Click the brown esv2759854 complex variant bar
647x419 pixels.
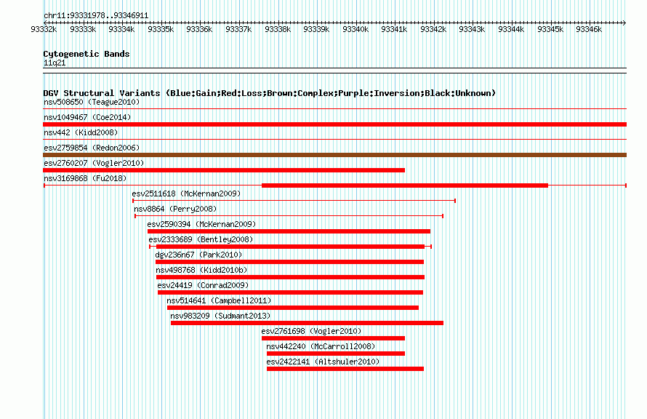[x=334, y=155]
